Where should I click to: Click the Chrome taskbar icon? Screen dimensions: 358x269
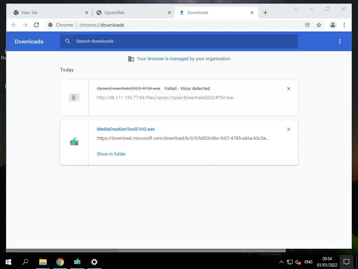[x=60, y=262]
